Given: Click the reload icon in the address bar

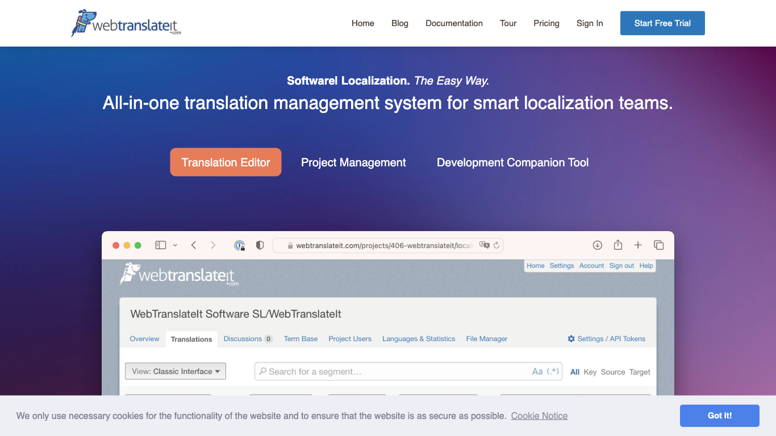Looking at the screenshot, I should click(497, 245).
